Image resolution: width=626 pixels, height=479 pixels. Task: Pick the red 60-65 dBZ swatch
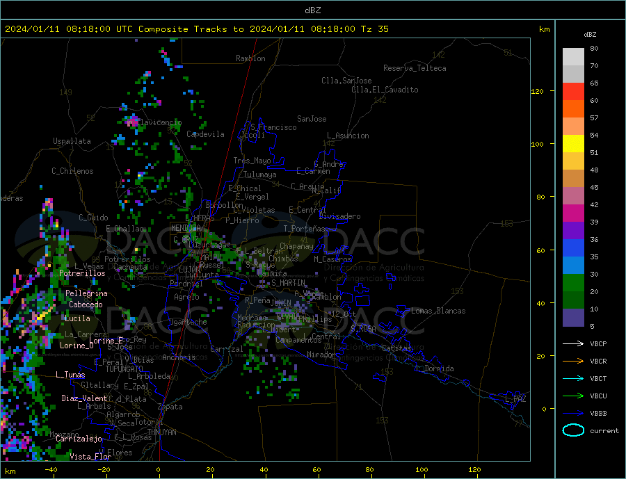point(573,91)
